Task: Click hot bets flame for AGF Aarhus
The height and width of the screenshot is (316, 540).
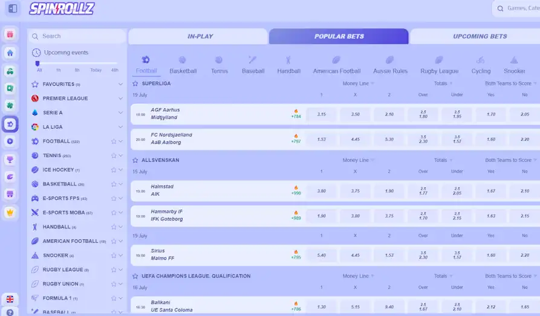Action: 296,111
